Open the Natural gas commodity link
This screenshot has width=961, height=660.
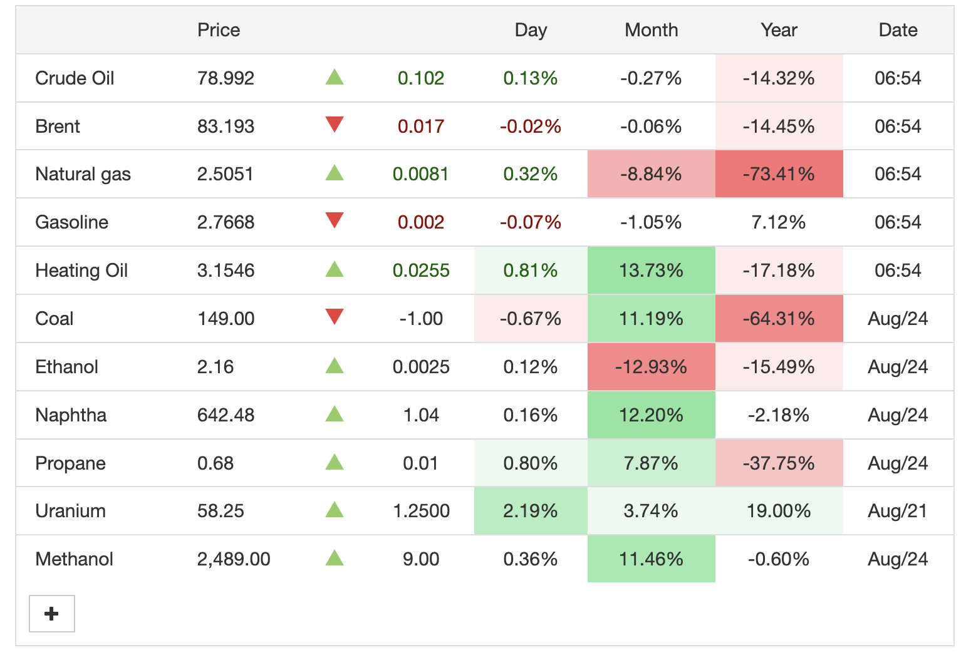[83, 174]
